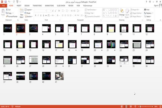Toggle Align Right paragraph button
The image size is (162, 108).
68,15
